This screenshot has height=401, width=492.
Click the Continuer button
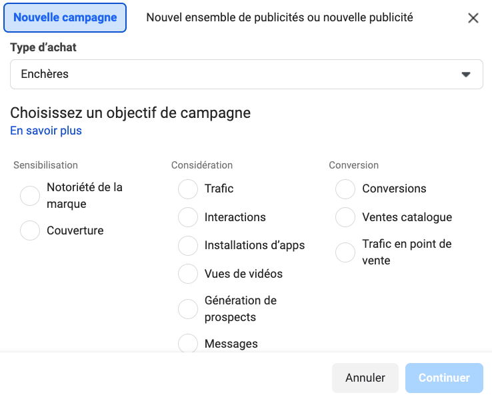tap(444, 378)
